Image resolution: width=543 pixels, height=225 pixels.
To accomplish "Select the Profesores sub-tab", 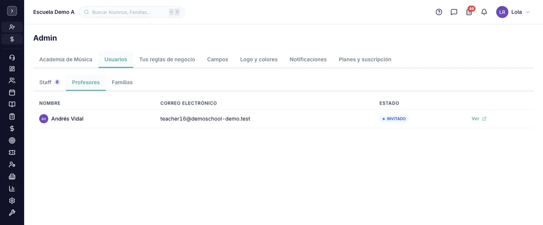I will (86, 82).
